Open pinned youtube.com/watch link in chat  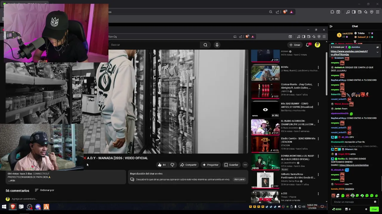pyautogui.click(x=349, y=53)
